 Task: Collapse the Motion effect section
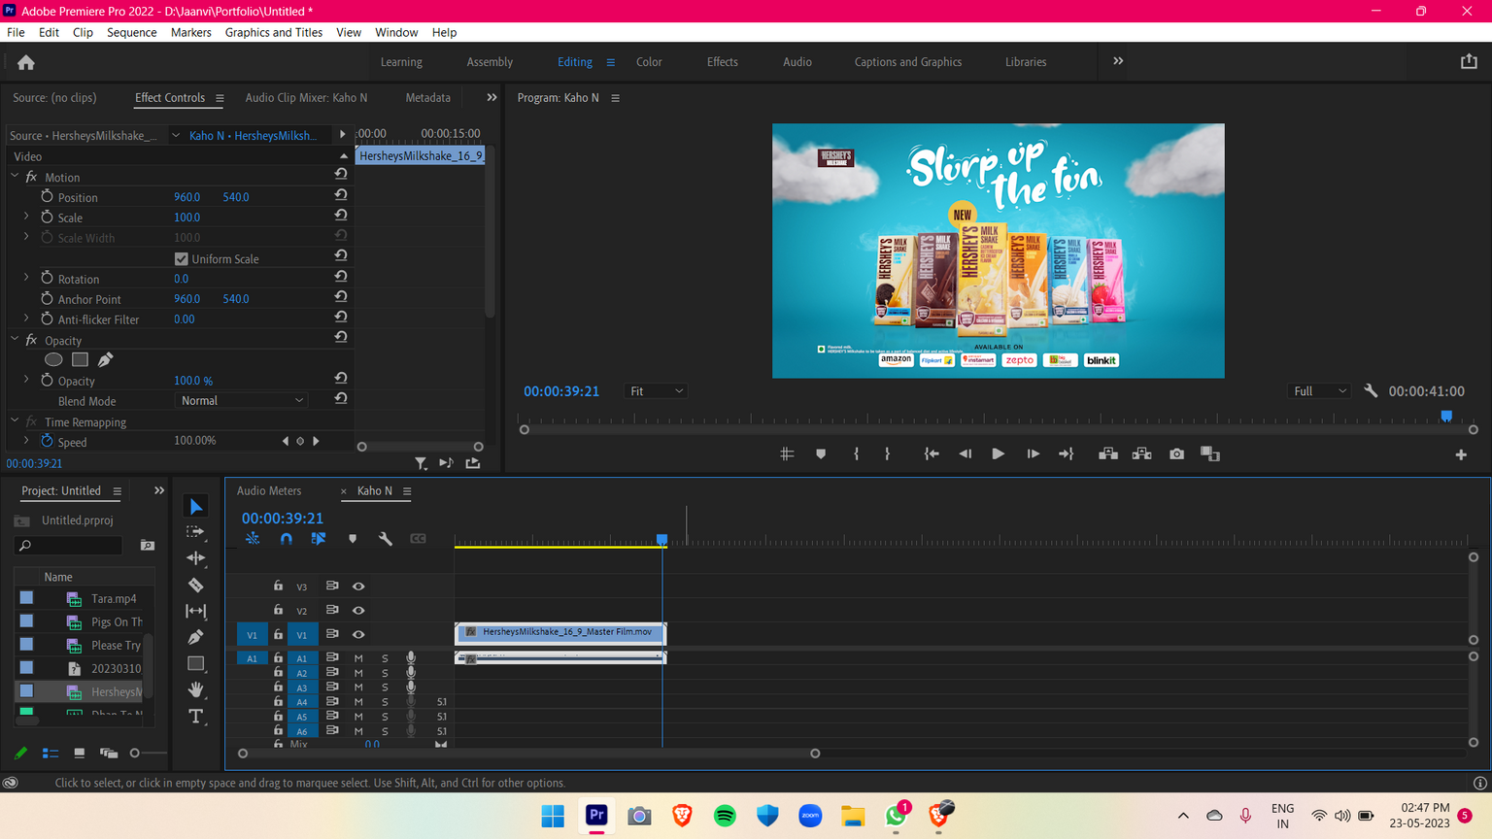tap(15, 177)
